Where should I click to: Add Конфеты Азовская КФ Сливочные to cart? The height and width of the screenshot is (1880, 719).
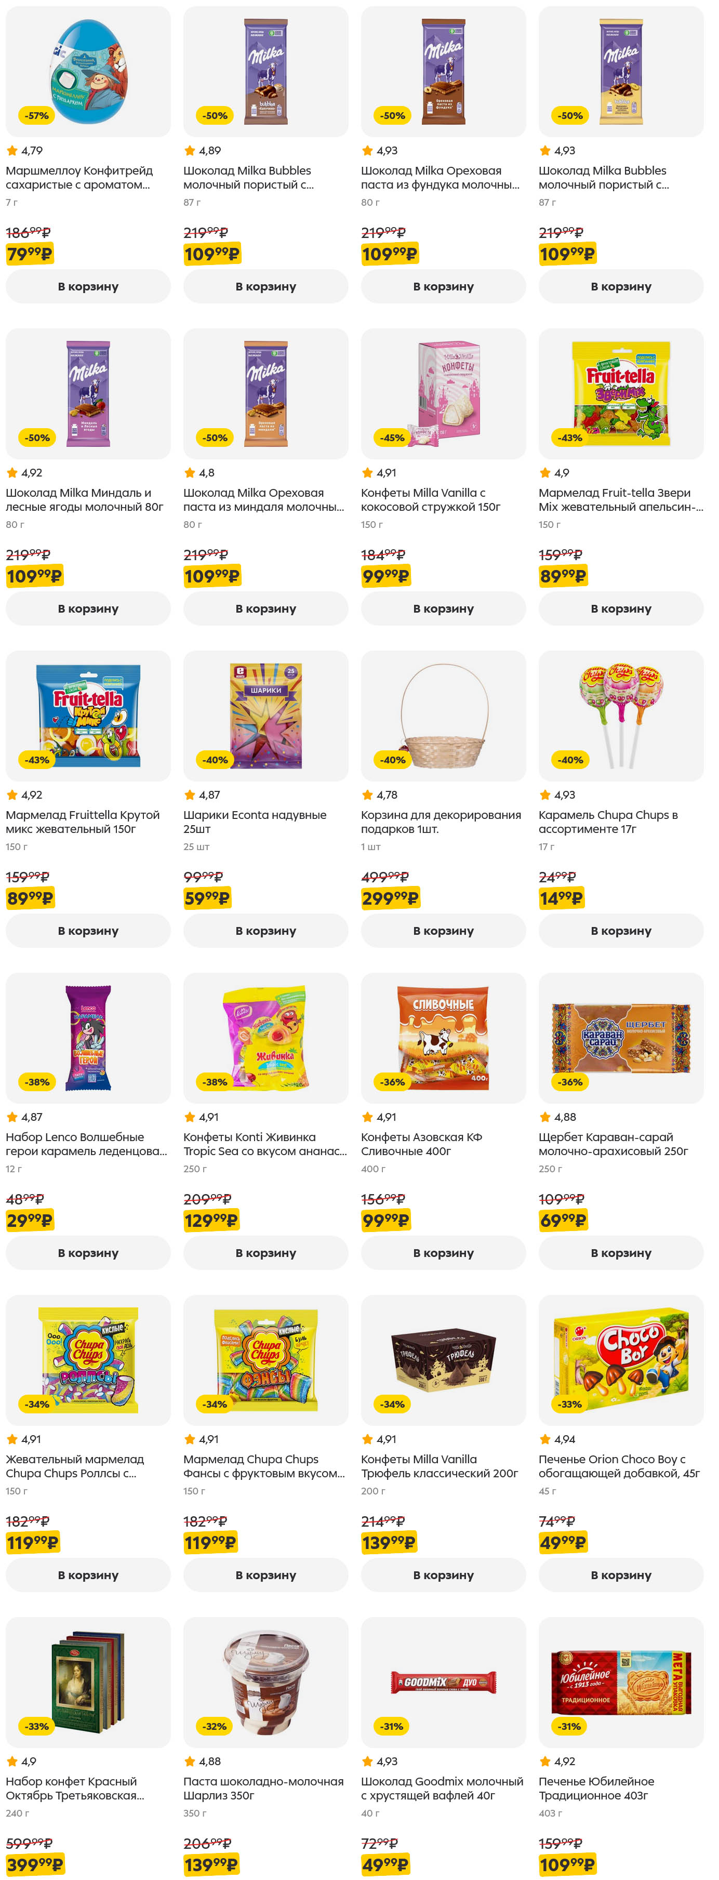(443, 1253)
